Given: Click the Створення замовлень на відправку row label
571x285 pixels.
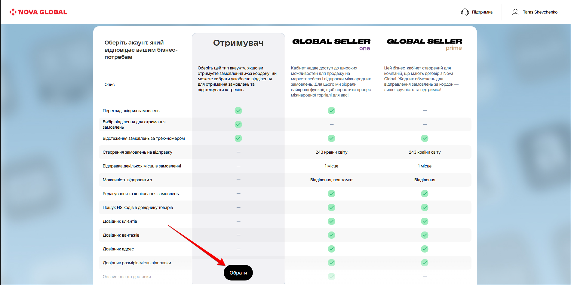Looking at the screenshot, I should pyautogui.click(x=137, y=152).
